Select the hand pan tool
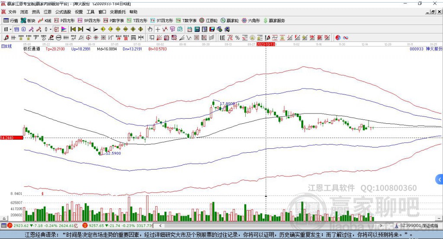 [150, 29]
